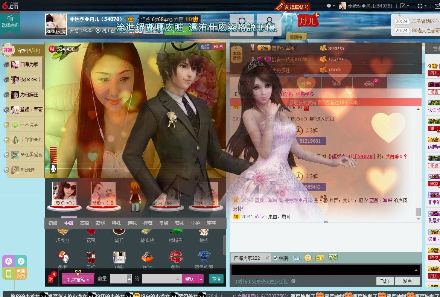Toggle the microphone icon on the video
This screenshot has height=297, width=440.
(53, 168)
